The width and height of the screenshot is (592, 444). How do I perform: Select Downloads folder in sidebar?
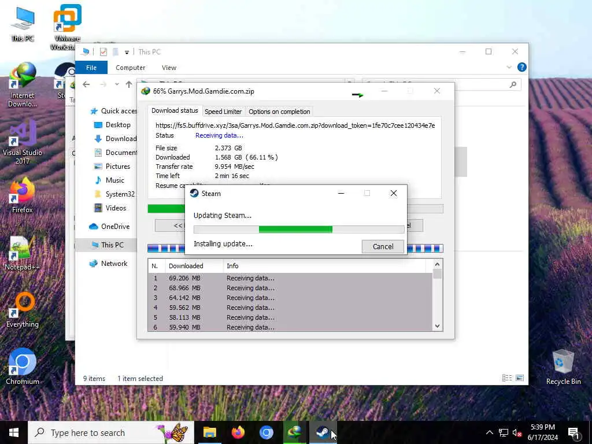pos(115,139)
